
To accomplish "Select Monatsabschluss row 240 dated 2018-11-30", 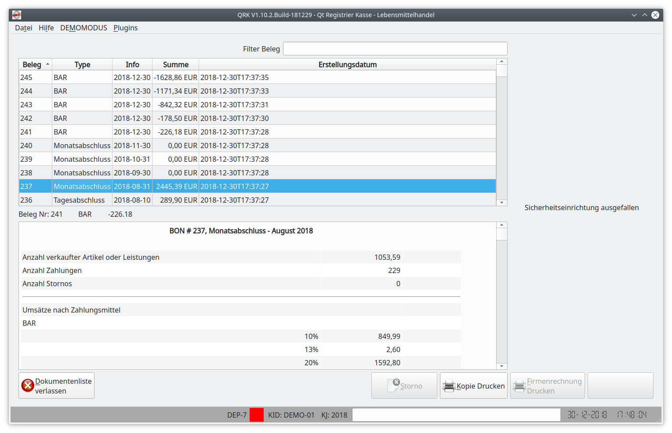I will pyautogui.click(x=258, y=146).
